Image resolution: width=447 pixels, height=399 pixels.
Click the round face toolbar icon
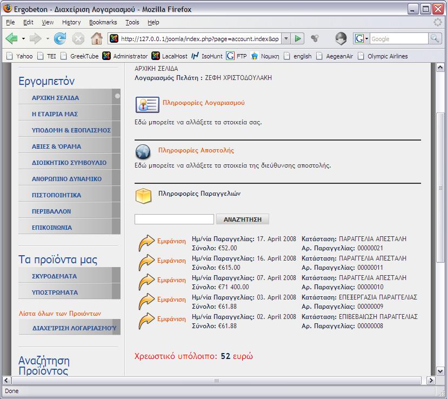[341, 38]
